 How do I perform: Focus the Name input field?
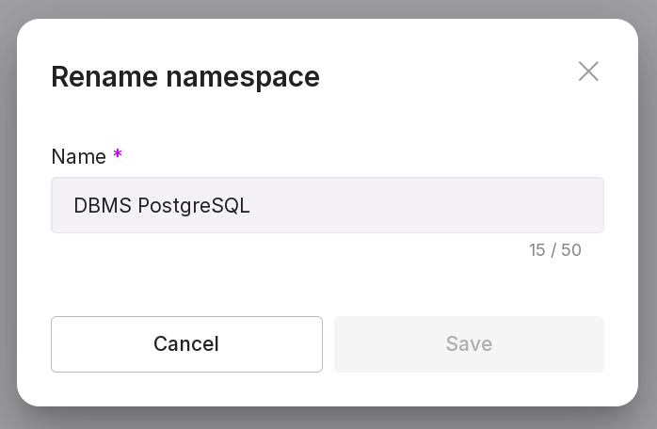coord(327,205)
